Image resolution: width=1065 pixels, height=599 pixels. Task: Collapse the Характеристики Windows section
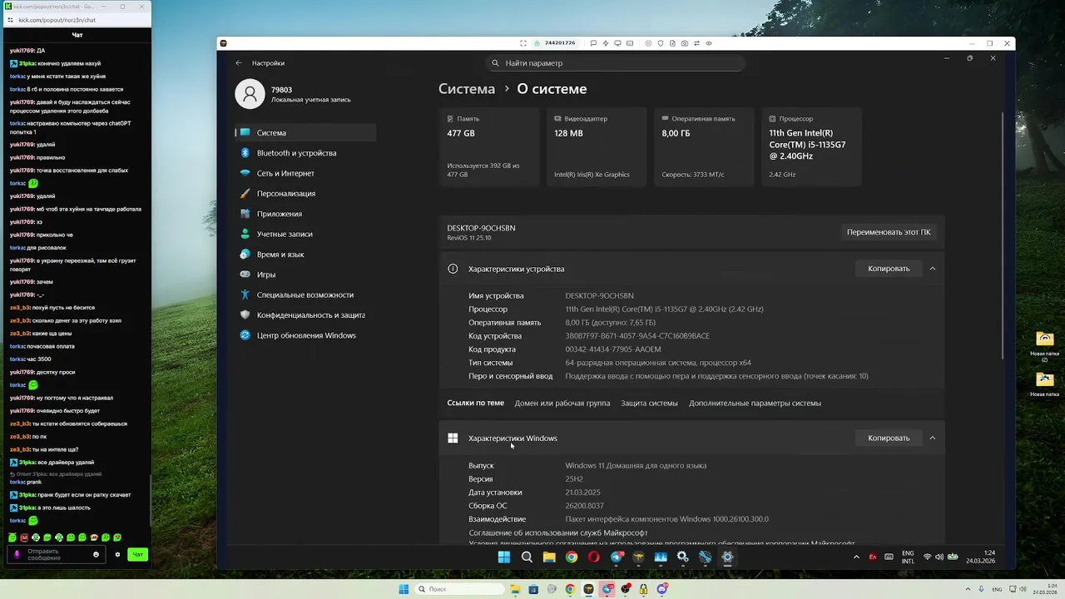[x=932, y=438]
